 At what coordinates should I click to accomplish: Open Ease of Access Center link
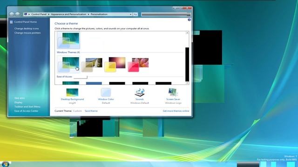[x=26, y=111]
